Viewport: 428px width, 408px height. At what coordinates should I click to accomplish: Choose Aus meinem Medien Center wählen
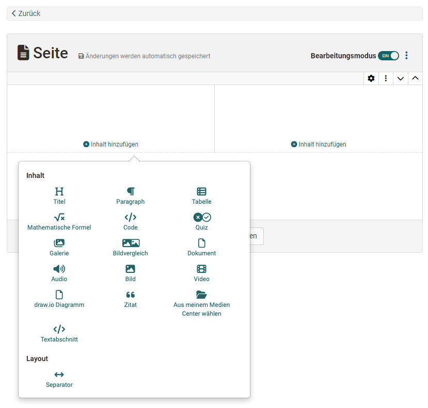click(201, 304)
